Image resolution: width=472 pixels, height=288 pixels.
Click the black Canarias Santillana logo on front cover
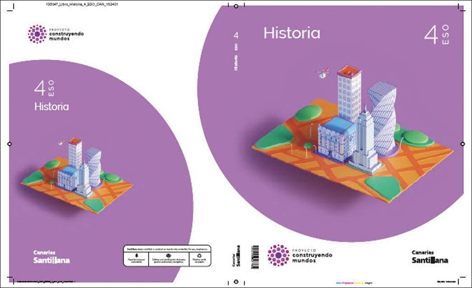[430, 257]
